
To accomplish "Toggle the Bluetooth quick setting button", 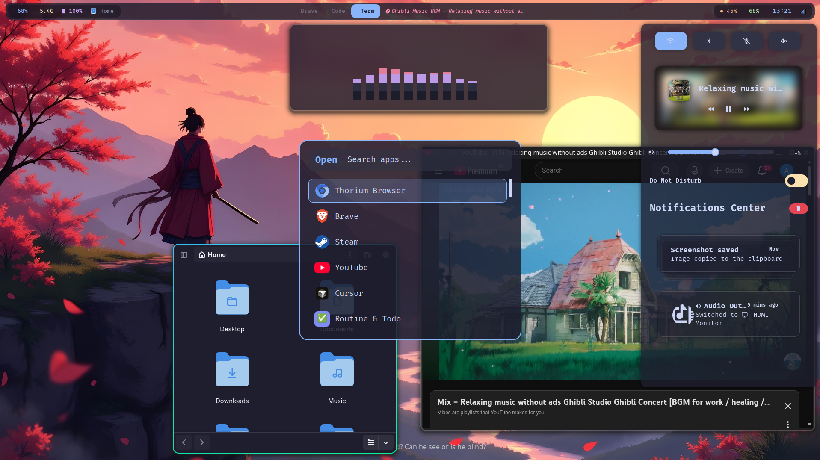I will 709,41.
